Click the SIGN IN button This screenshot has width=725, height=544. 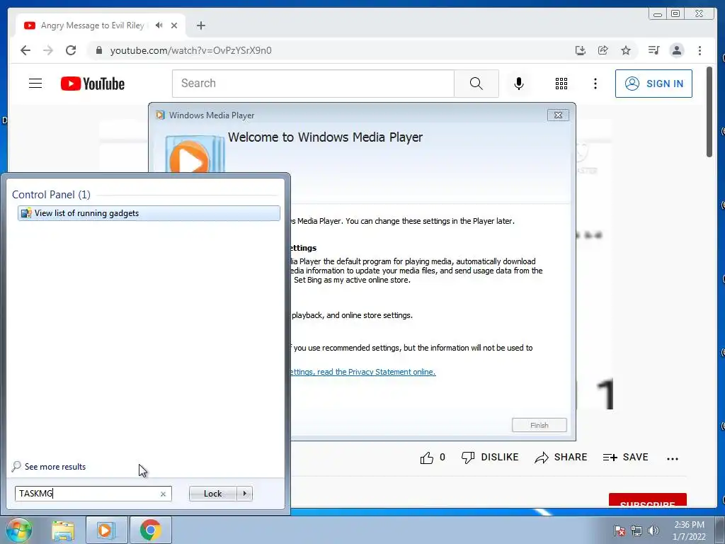653,84
